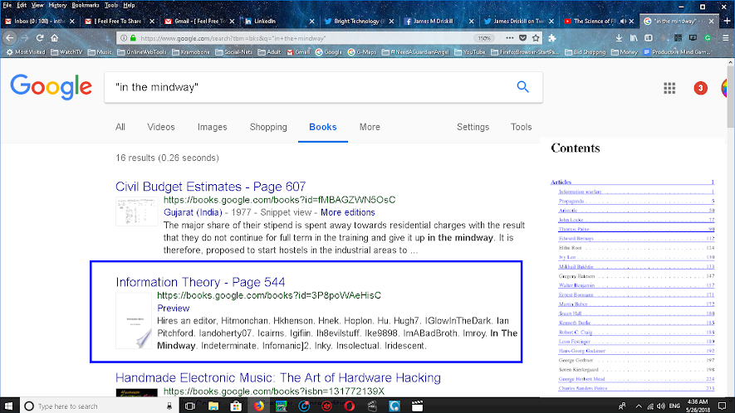Go back with the browser back arrow
This screenshot has width=735, height=413.
10,38
